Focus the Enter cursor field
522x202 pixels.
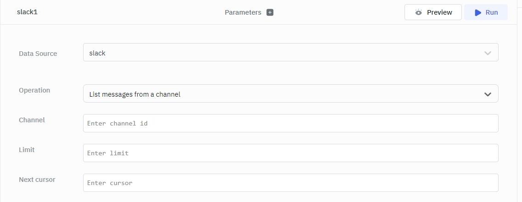[x=290, y=183]
